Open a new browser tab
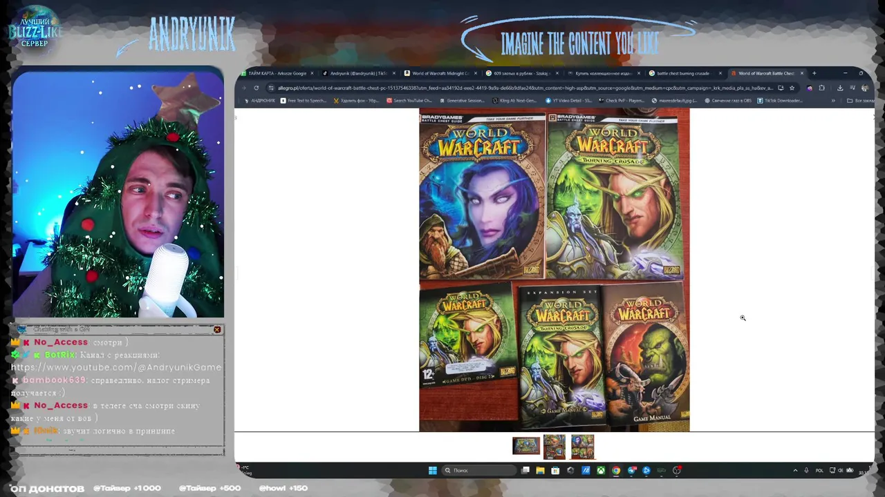The height and width of the screenshot is (497, 885). click(x=814, y=73)
